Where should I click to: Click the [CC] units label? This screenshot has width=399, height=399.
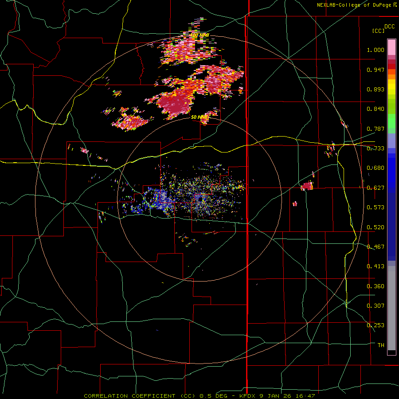[378, 31]
